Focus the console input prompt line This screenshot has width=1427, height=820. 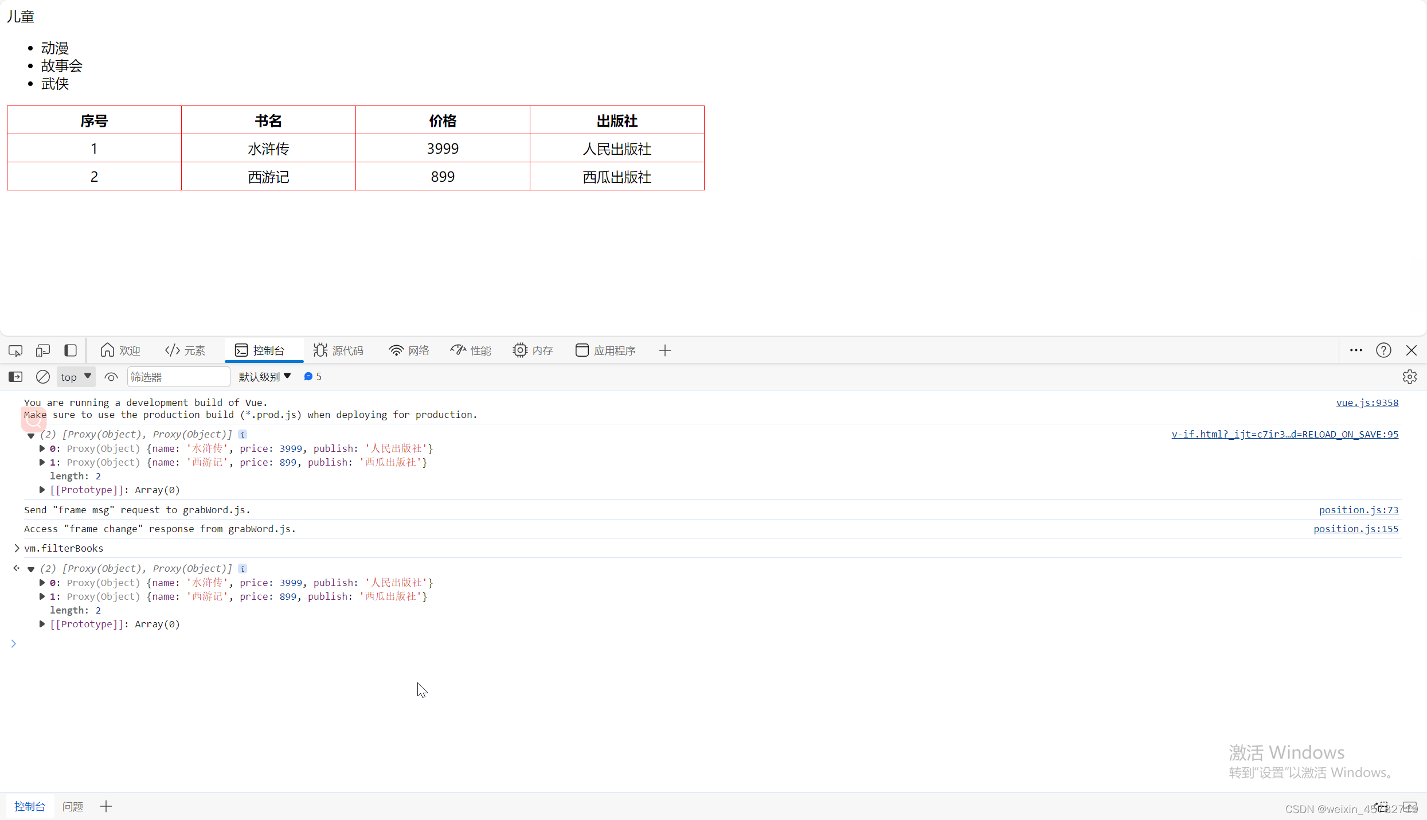click(x=713, y=644)
